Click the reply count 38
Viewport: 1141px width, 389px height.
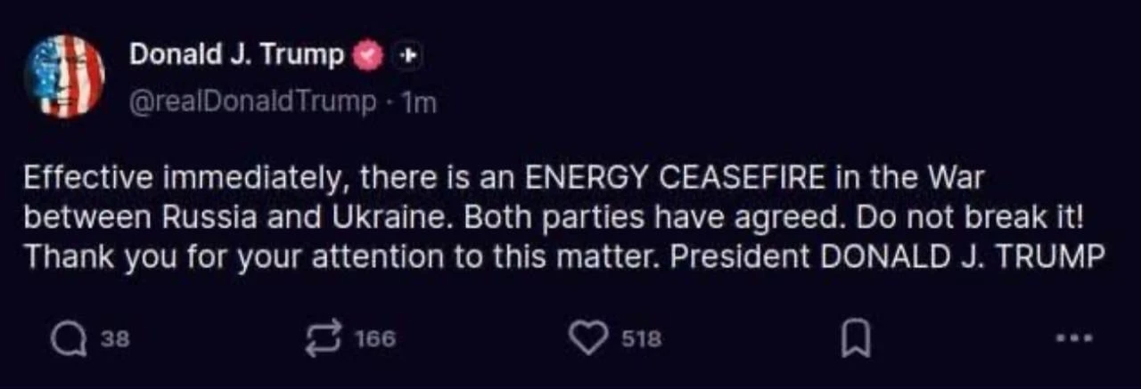click(117, 339)
